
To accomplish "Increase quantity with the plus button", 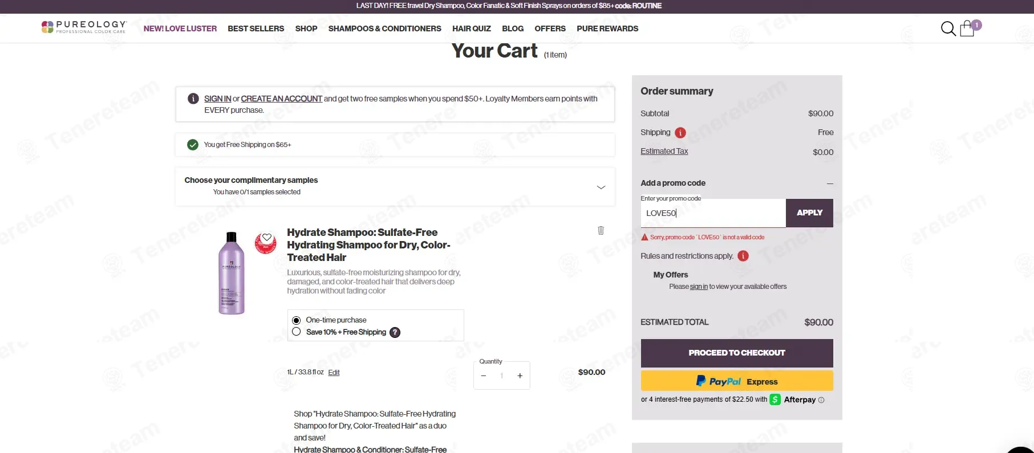I will pyautogui.click(x=520, y=376).
